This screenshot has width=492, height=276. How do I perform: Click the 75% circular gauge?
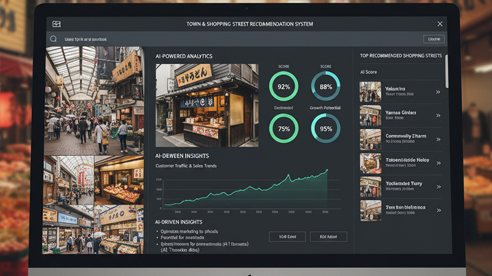[284, 129]
